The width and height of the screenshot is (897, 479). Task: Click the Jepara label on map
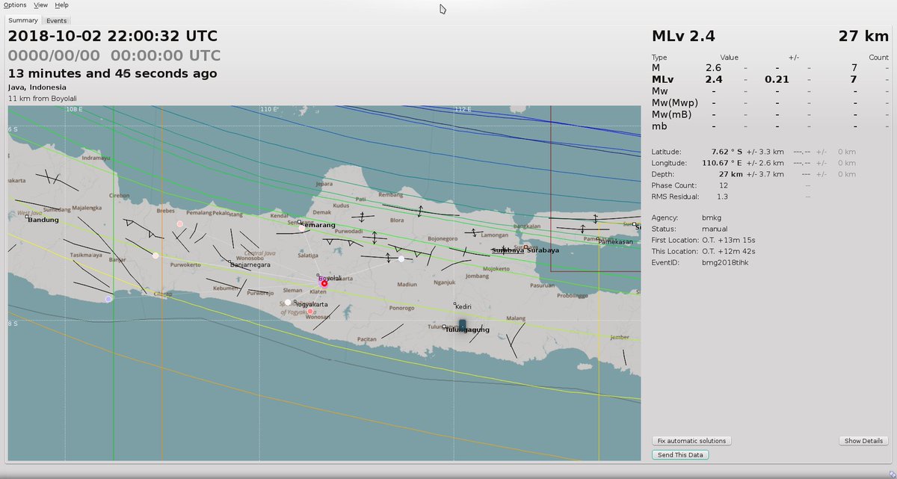[324, 184]
